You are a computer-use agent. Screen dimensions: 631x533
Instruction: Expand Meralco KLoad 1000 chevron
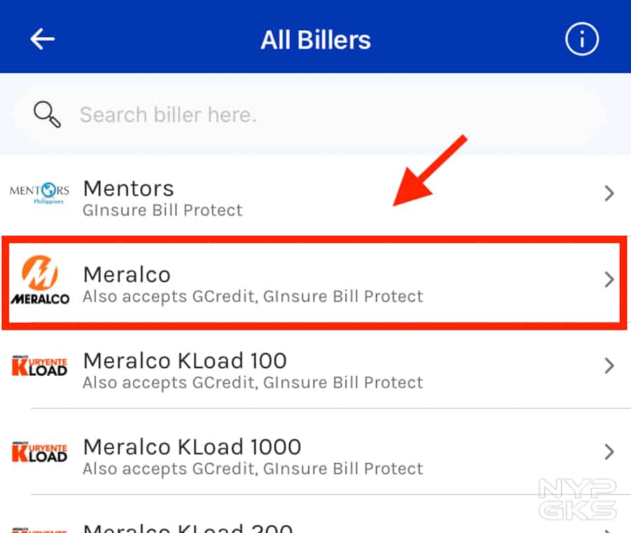pyautogui.click(x=609, y=452)
